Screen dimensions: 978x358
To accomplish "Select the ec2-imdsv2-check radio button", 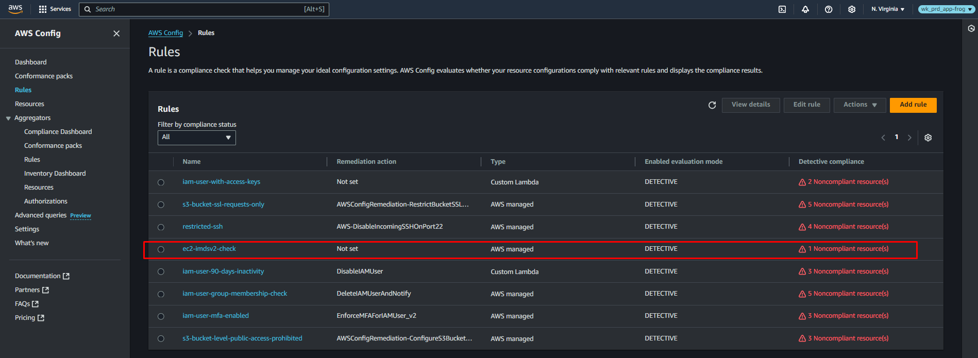I will (161, 249).
